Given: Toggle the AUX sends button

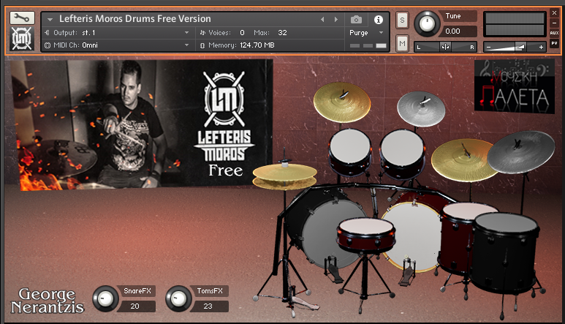Looking at the screenshot, I should pyautogui.click(x=554, y=33).
